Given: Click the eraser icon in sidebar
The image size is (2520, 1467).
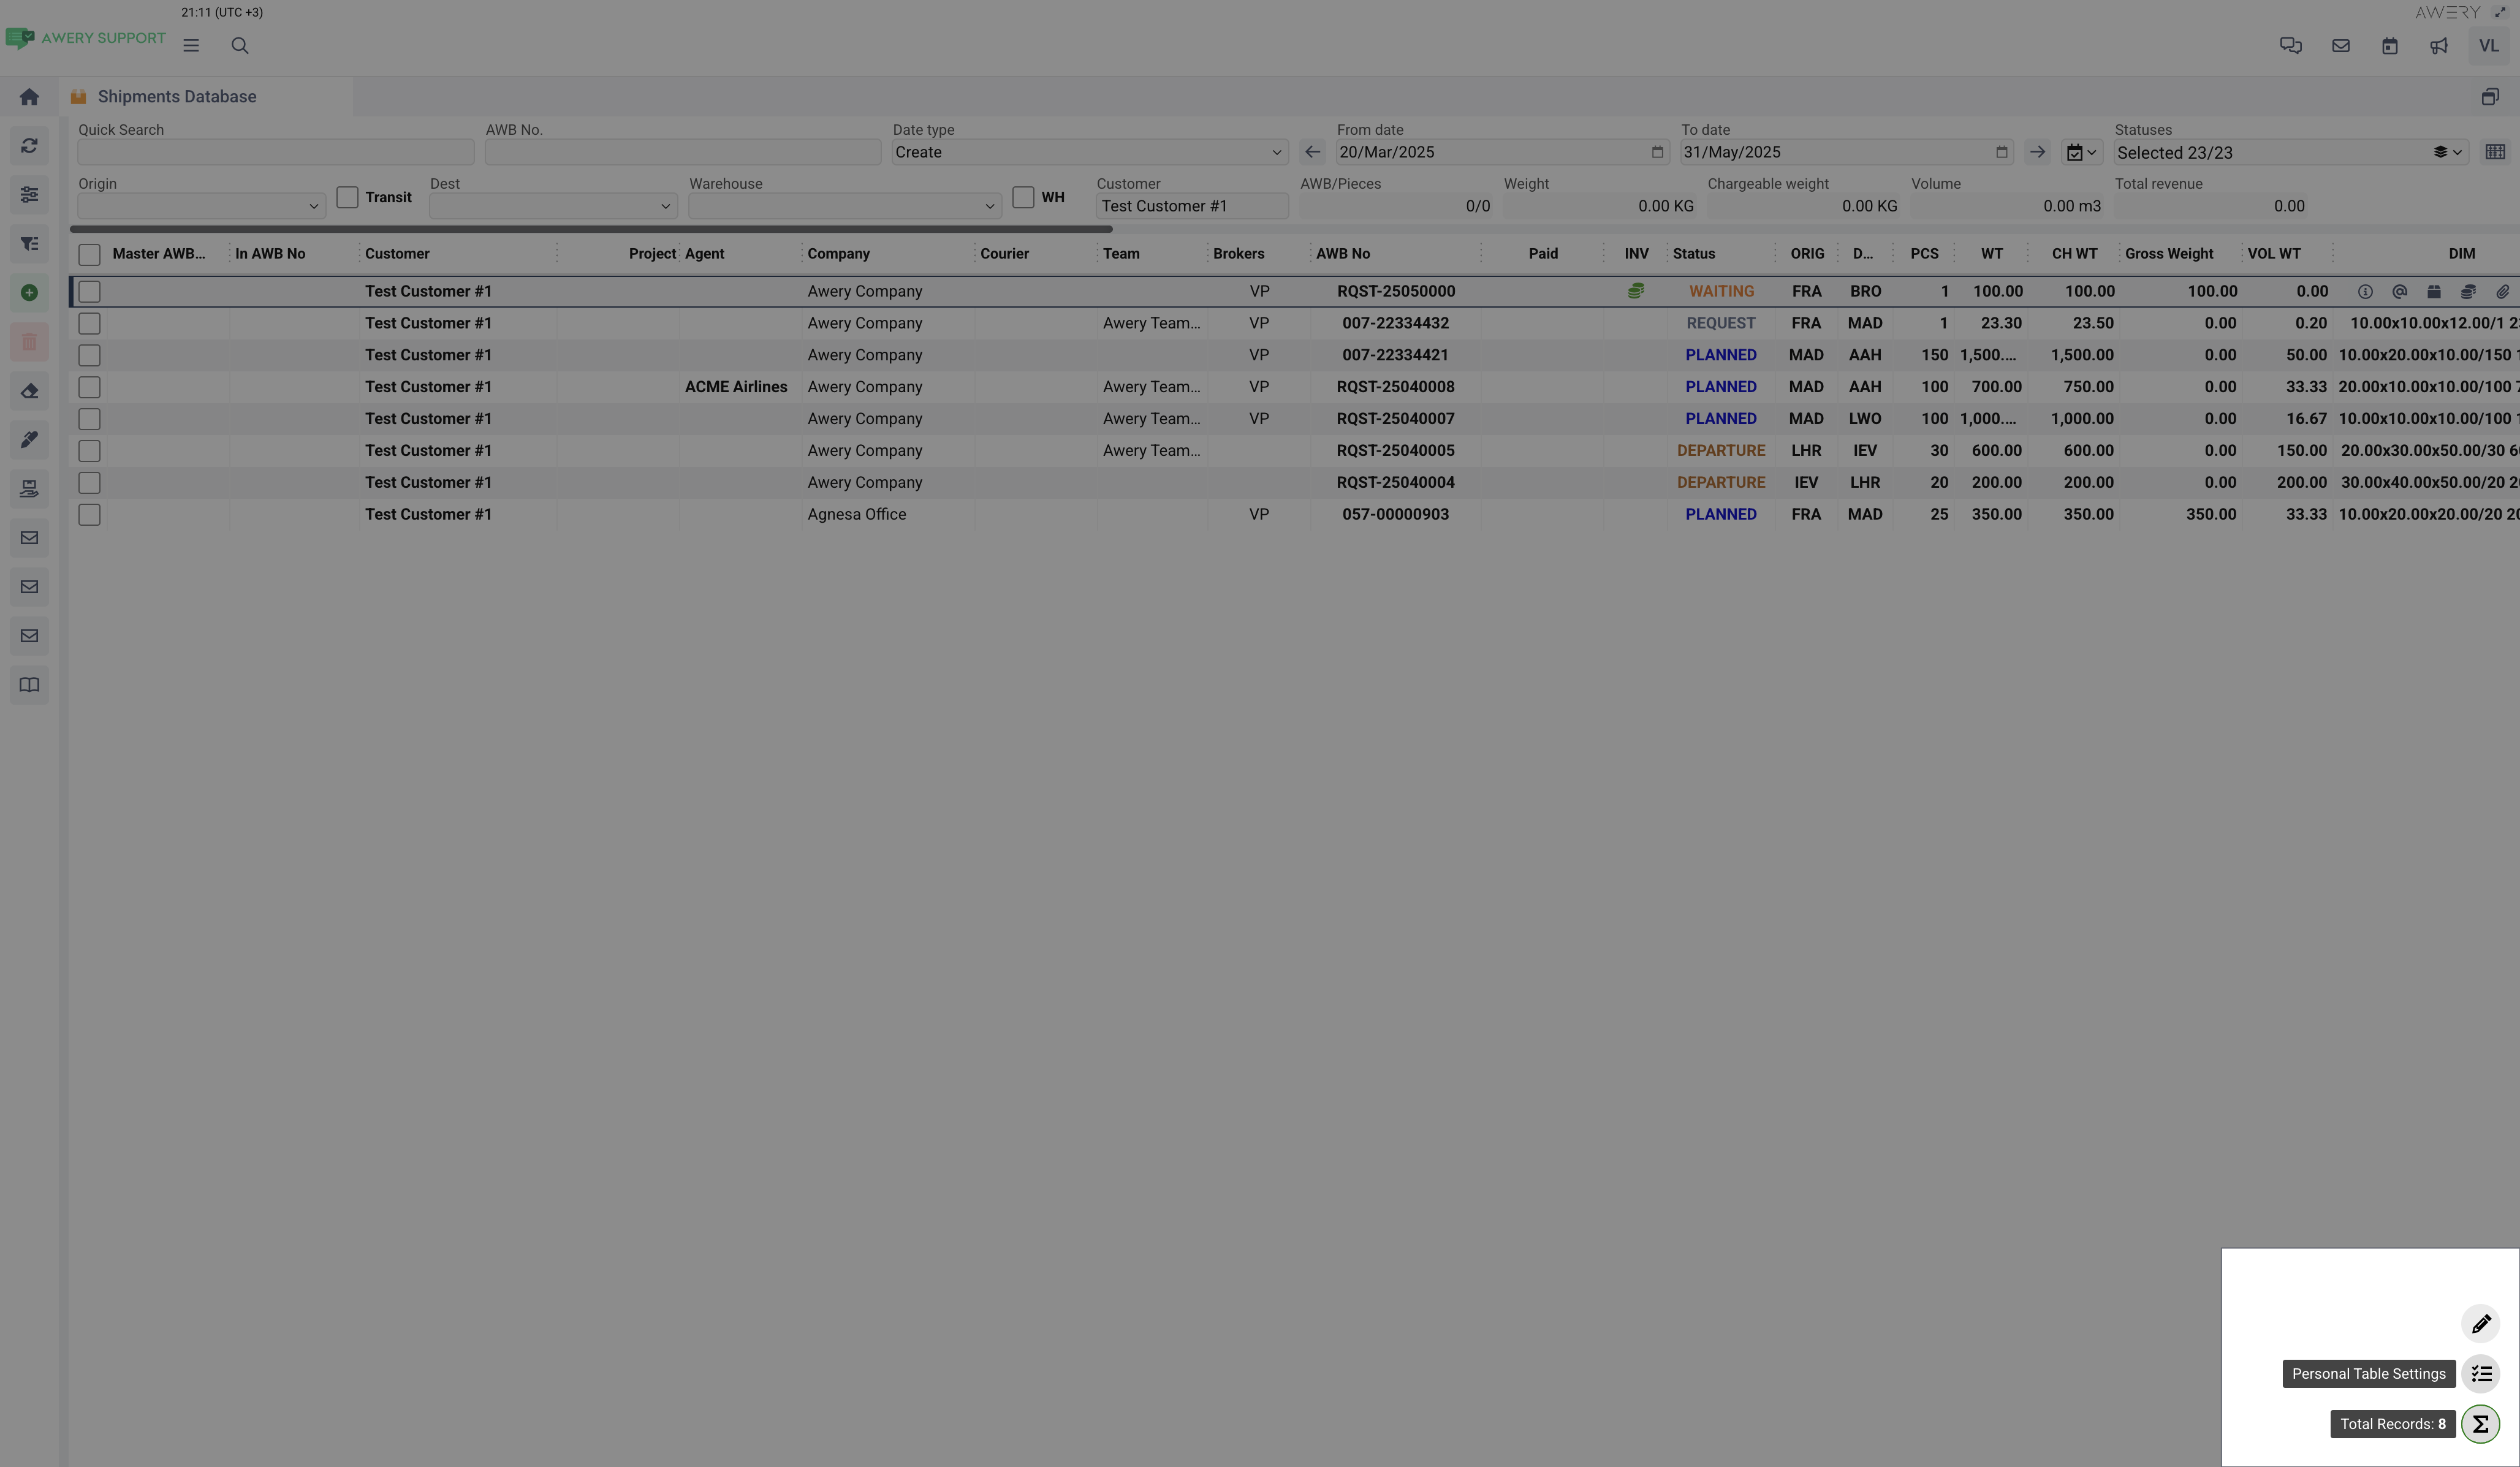Looking at the screenshot, I should click(29, 391).
